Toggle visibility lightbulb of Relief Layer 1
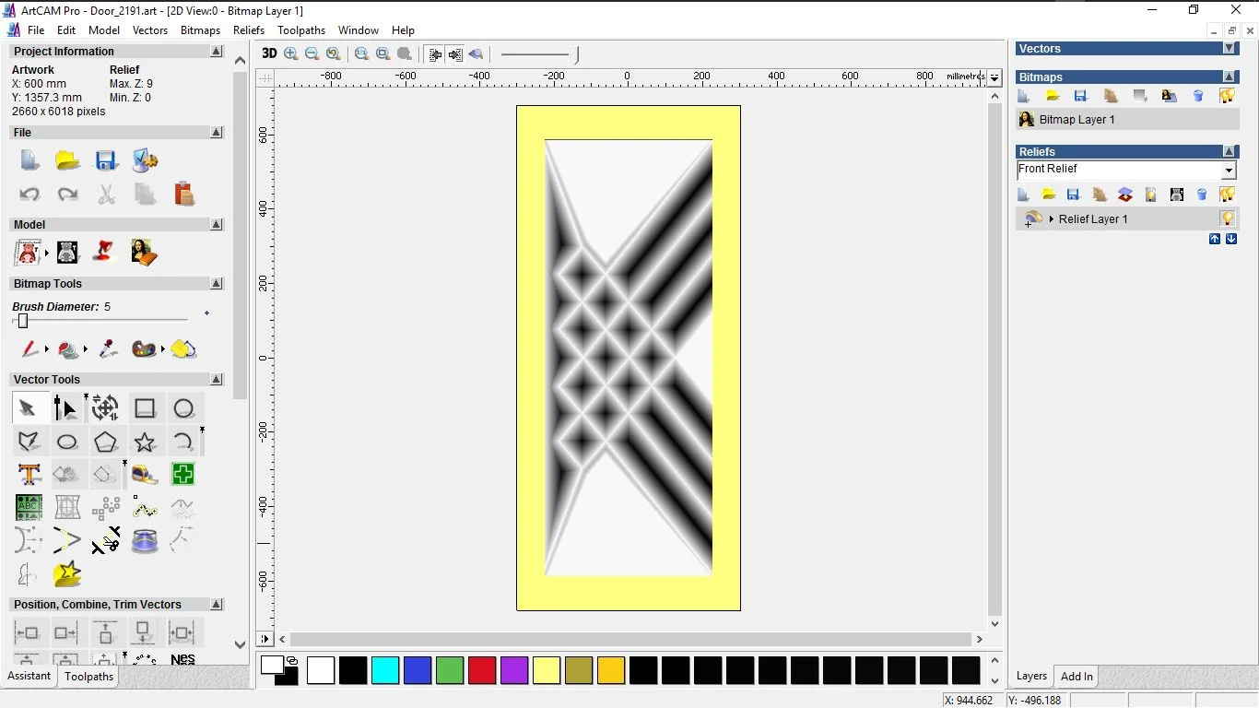The image size is (1259, 708). point(1227,218)
